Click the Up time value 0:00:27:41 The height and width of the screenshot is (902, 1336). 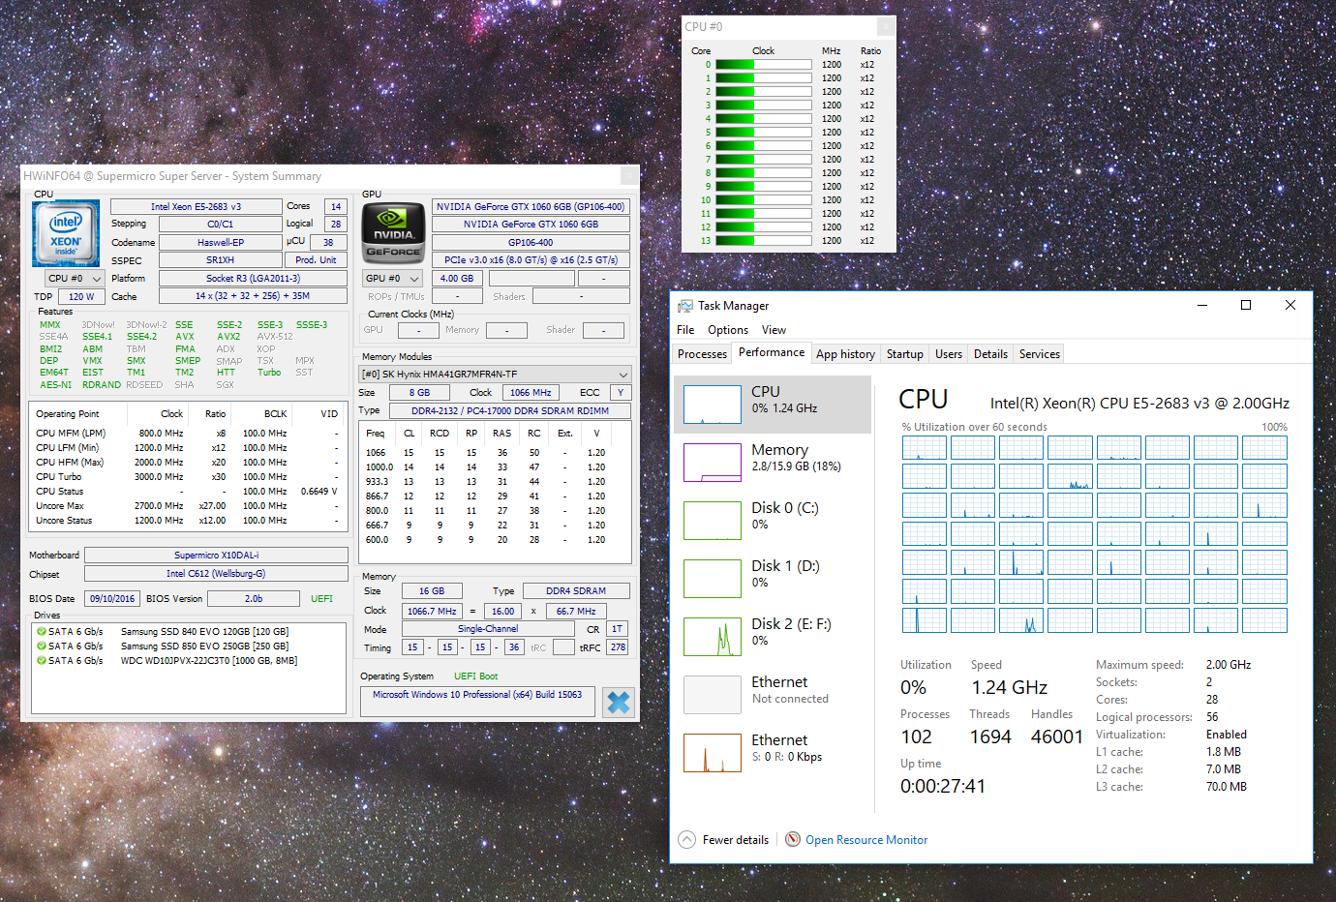(x=943, y=786)
